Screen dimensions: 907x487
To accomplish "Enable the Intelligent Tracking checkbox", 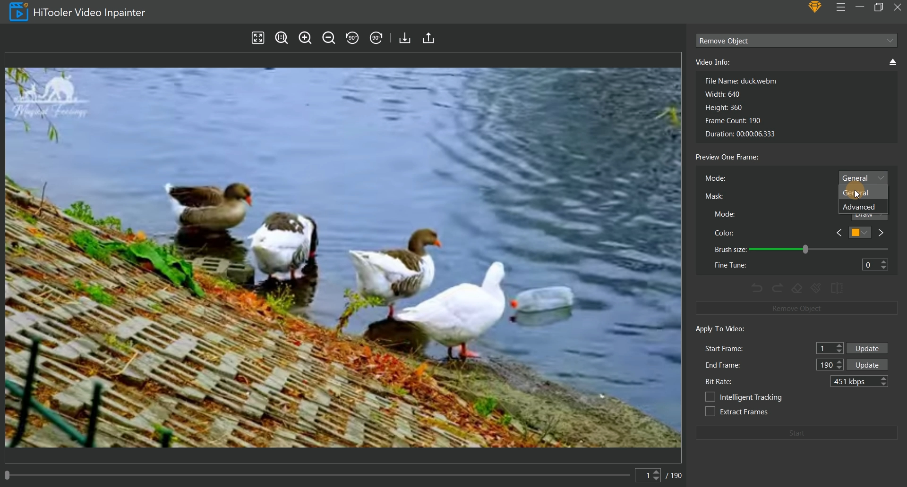I will (710, 397).
